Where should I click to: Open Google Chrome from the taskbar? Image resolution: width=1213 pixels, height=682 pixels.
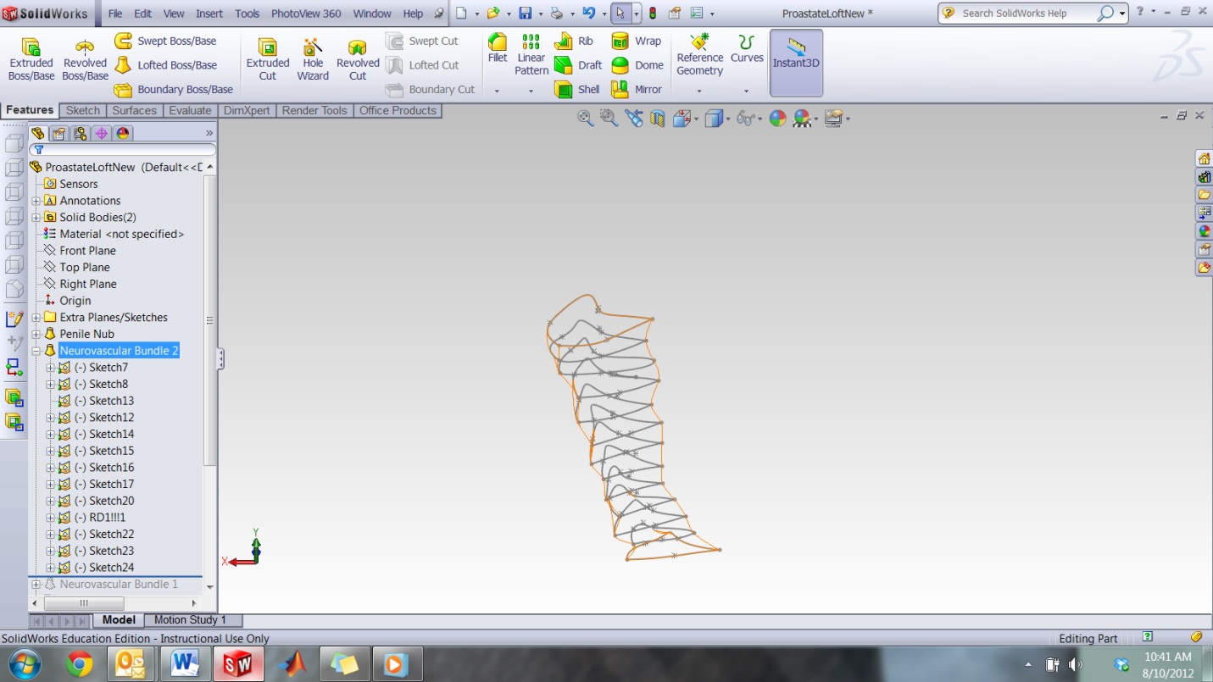tap(80, 665)
